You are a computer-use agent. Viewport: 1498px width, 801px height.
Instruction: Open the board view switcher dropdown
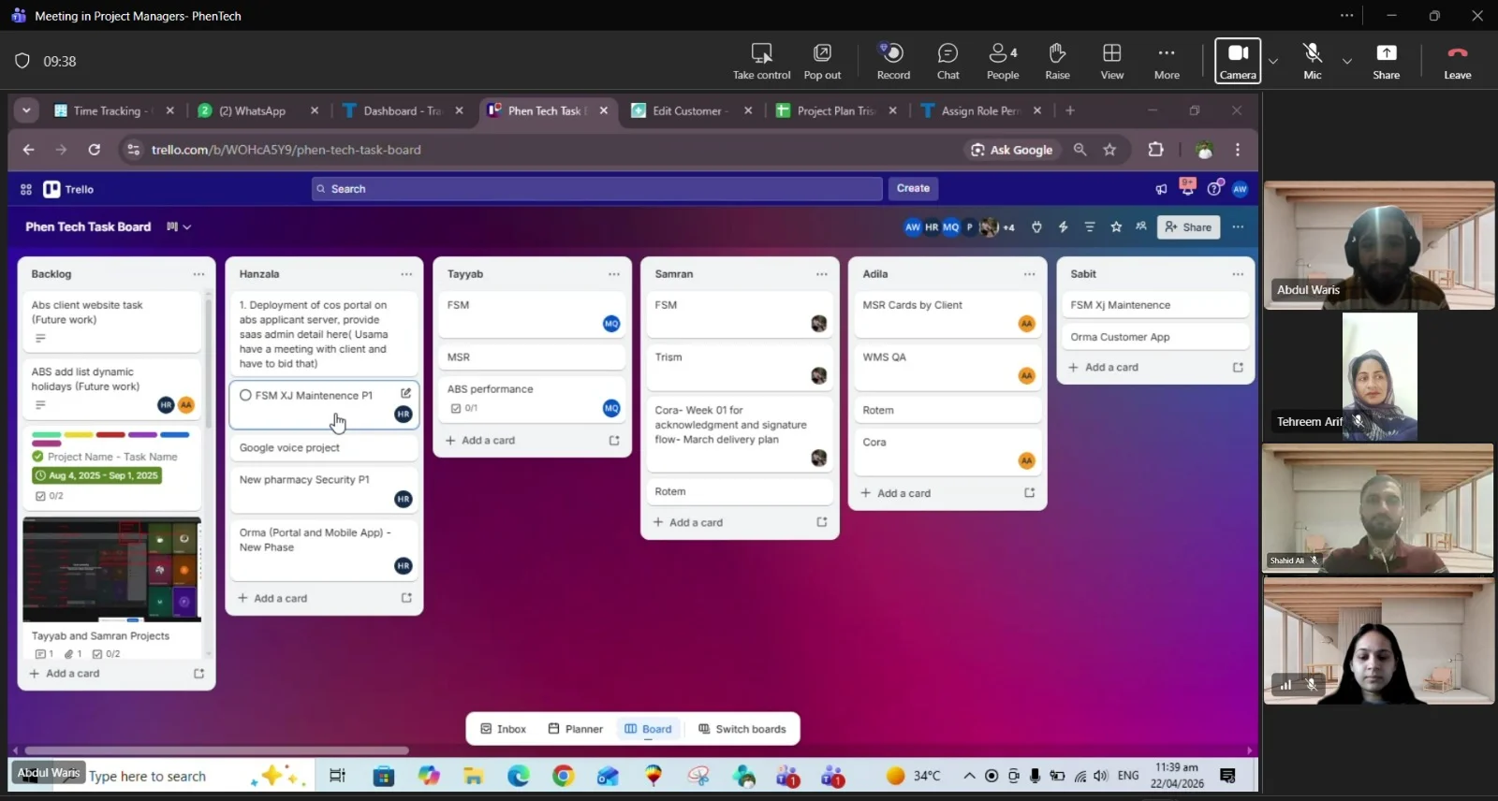(179, 226)
